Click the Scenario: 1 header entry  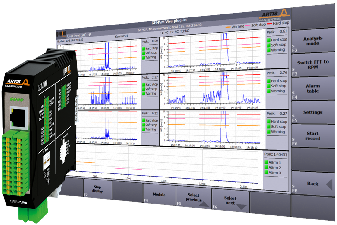121,36
